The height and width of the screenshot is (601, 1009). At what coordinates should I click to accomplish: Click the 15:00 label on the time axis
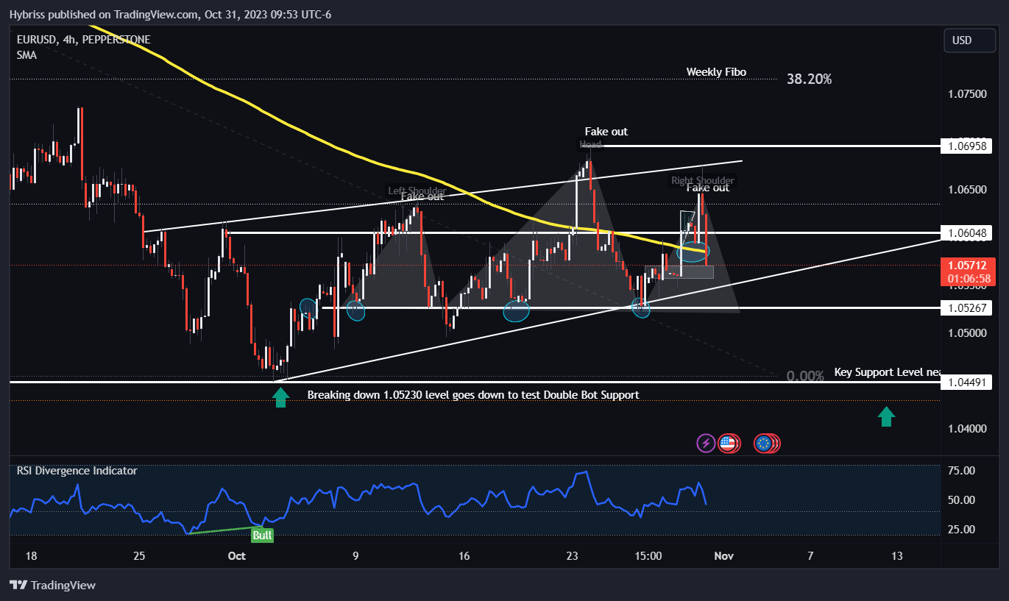648,556
